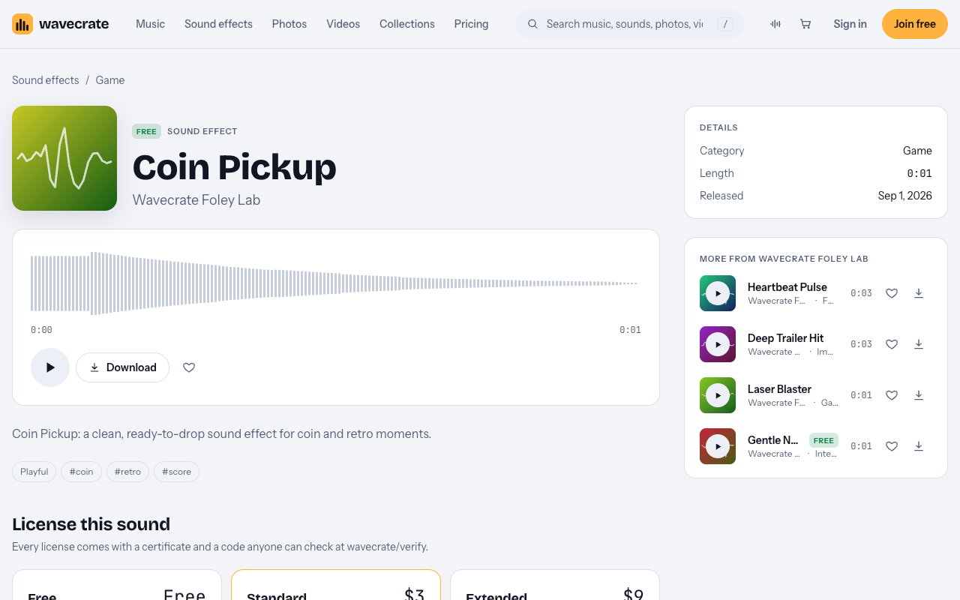Like Laser Blaster with heart icon
This screenshot has height=600, width=960.
(x=892, y=395)
